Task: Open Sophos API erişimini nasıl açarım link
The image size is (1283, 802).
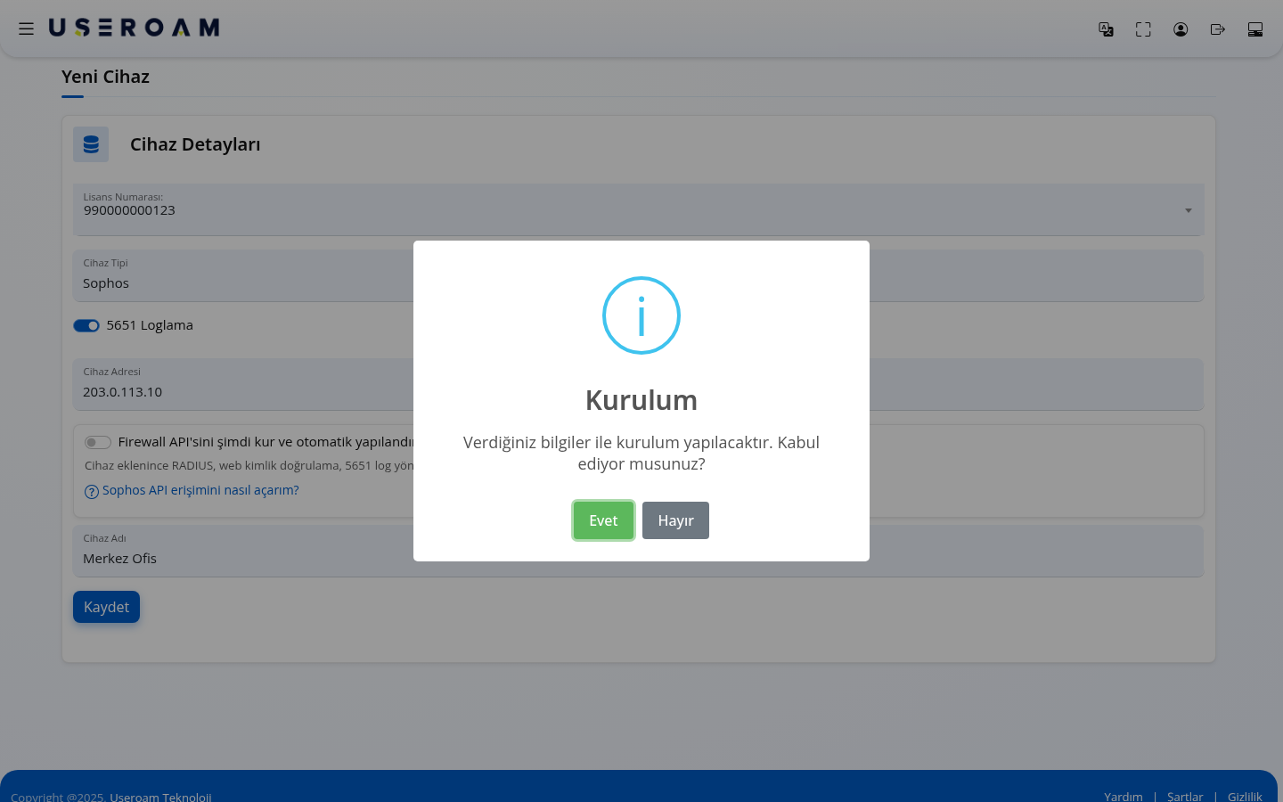Action: (200, 490)
